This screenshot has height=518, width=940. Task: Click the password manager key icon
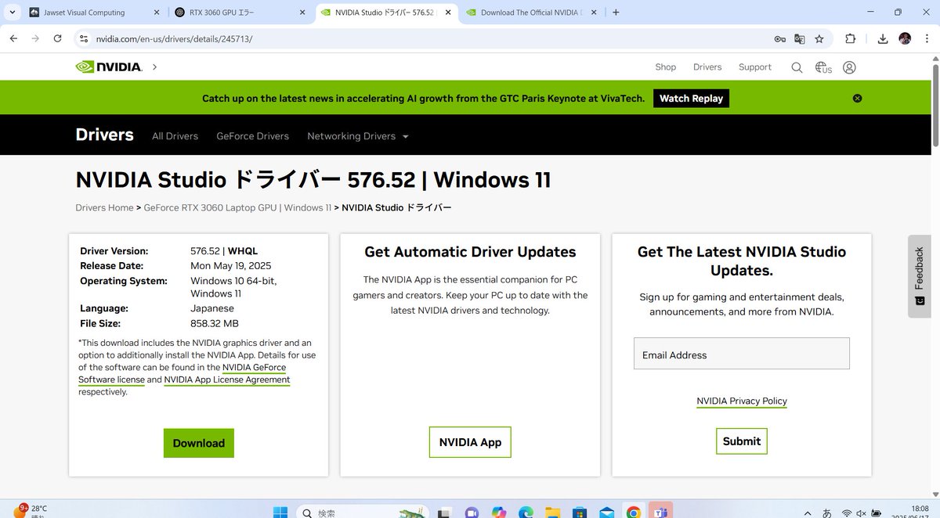(x=779, y=38)
